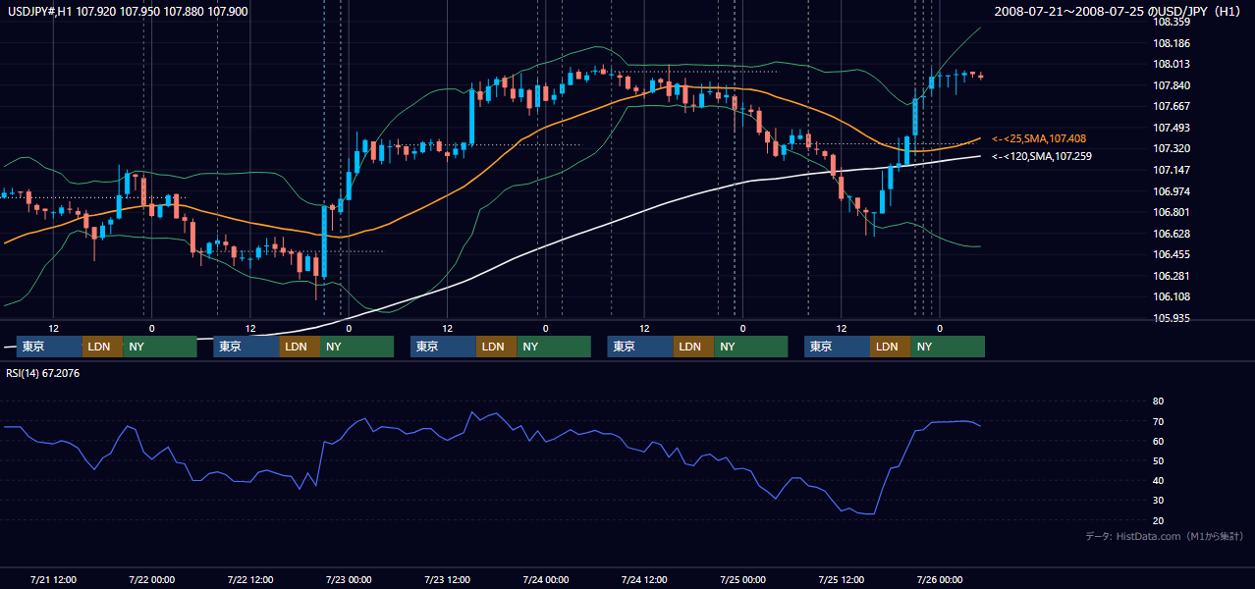Select the 106.801 price axis value
The image size is (1255, 589).
(x=1171, y=212)
